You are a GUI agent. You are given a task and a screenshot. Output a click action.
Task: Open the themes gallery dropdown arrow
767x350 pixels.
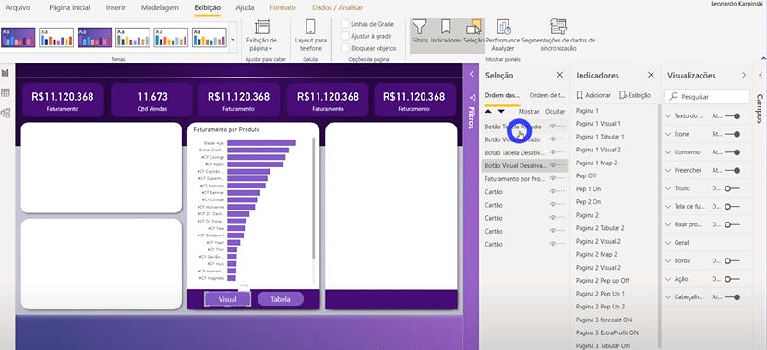click(x=233, y=38)
